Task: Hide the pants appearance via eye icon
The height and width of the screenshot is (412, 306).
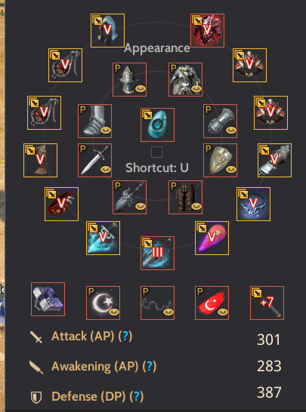Action: [196, 207]
